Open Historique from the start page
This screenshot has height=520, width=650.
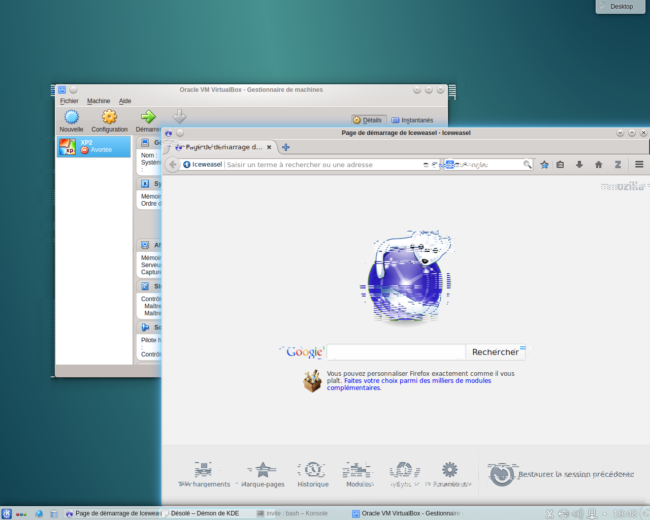(x=313, y=474)
